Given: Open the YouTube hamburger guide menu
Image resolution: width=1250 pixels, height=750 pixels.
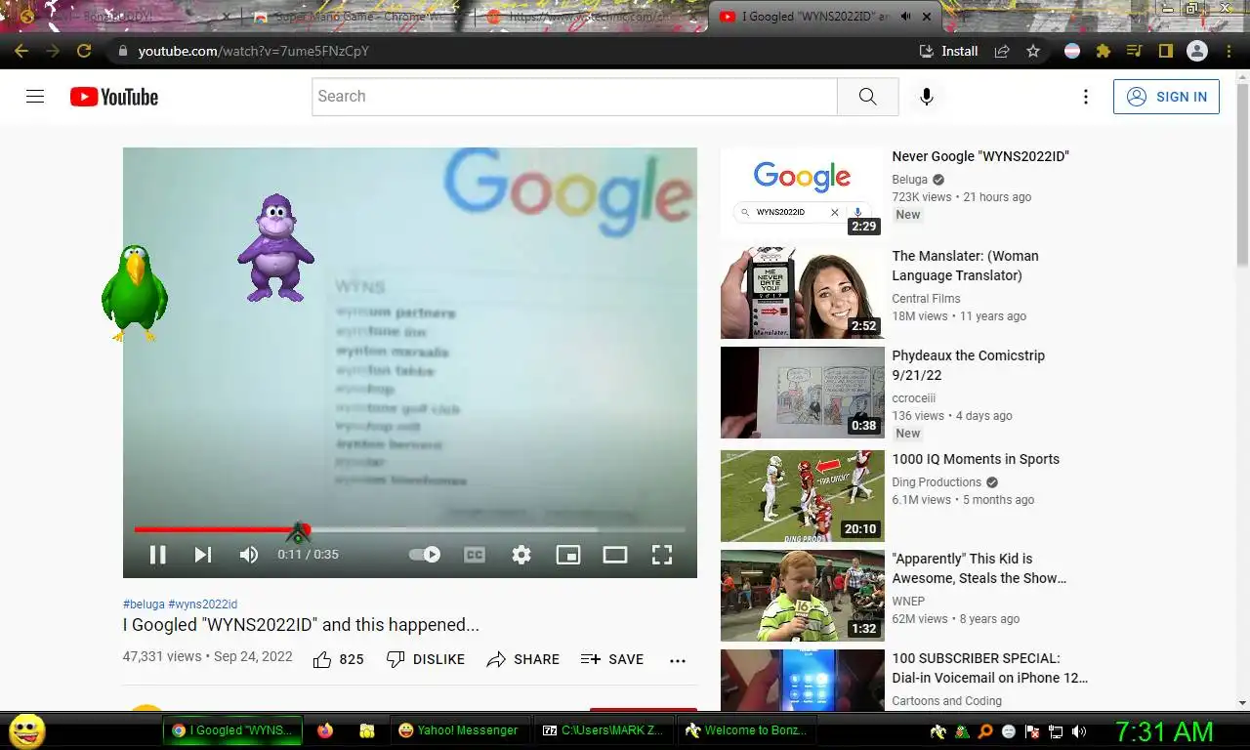Looking at the screenshot, I should [35, 97].
